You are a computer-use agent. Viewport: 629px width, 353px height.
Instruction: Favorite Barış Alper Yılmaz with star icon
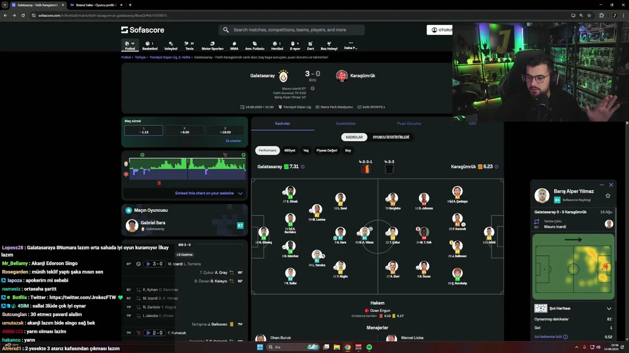[608, 196]
